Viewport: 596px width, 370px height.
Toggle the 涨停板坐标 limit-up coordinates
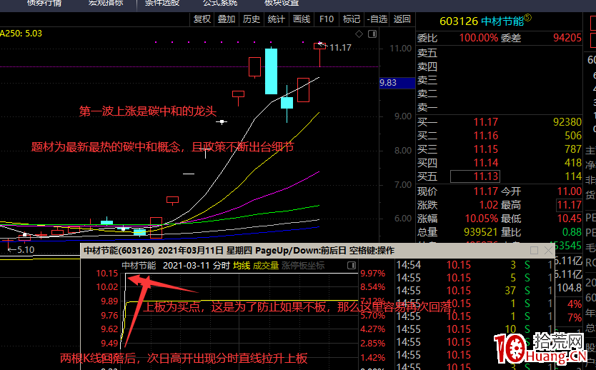click(303, 266)
